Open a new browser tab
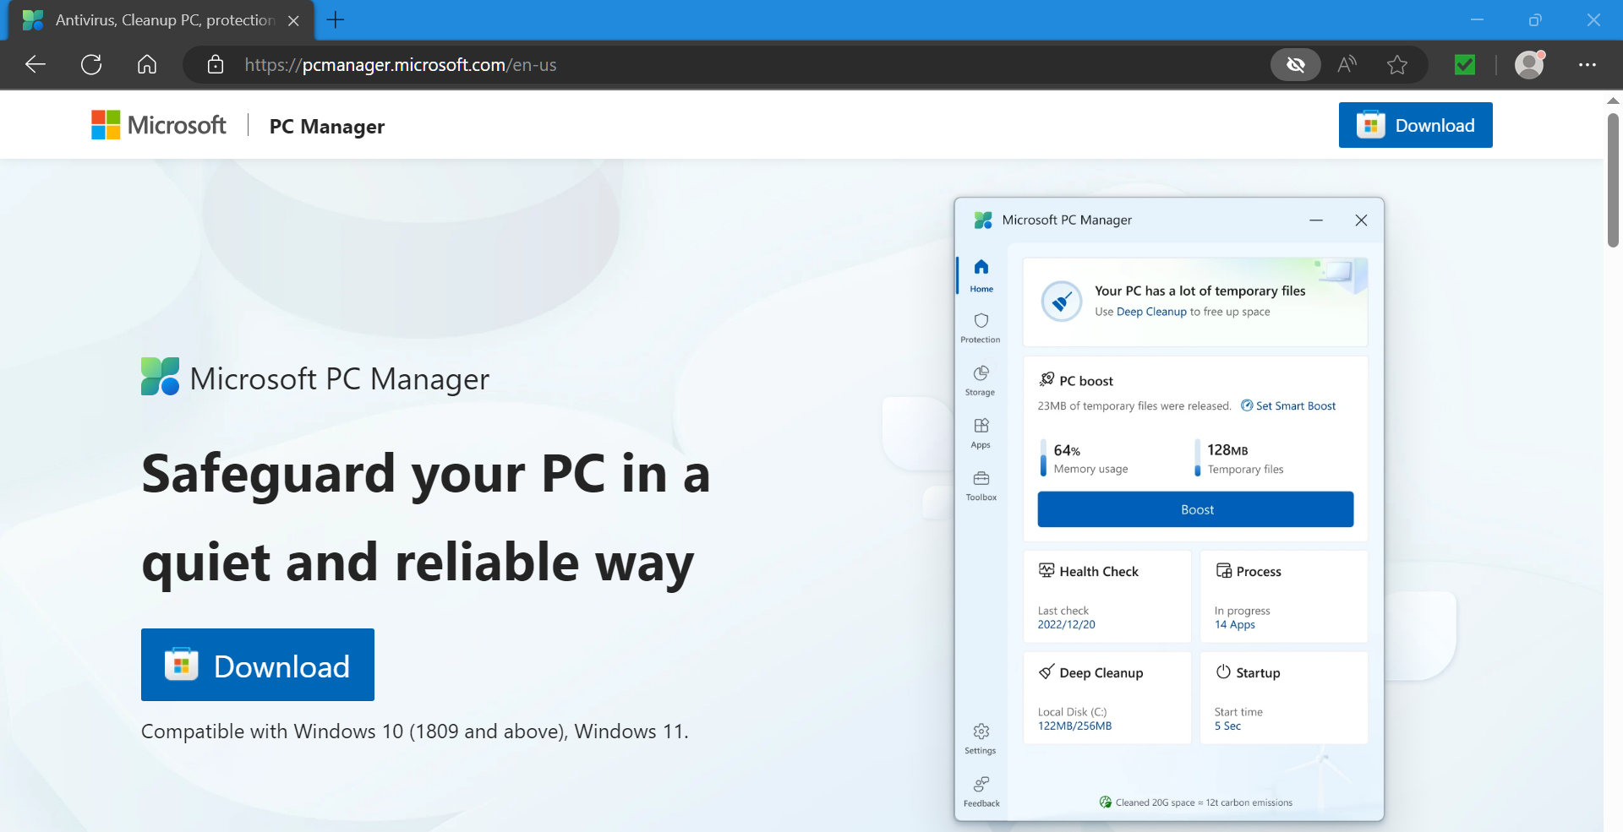This screenshot has height=832, width=1623. click(336, 20)
